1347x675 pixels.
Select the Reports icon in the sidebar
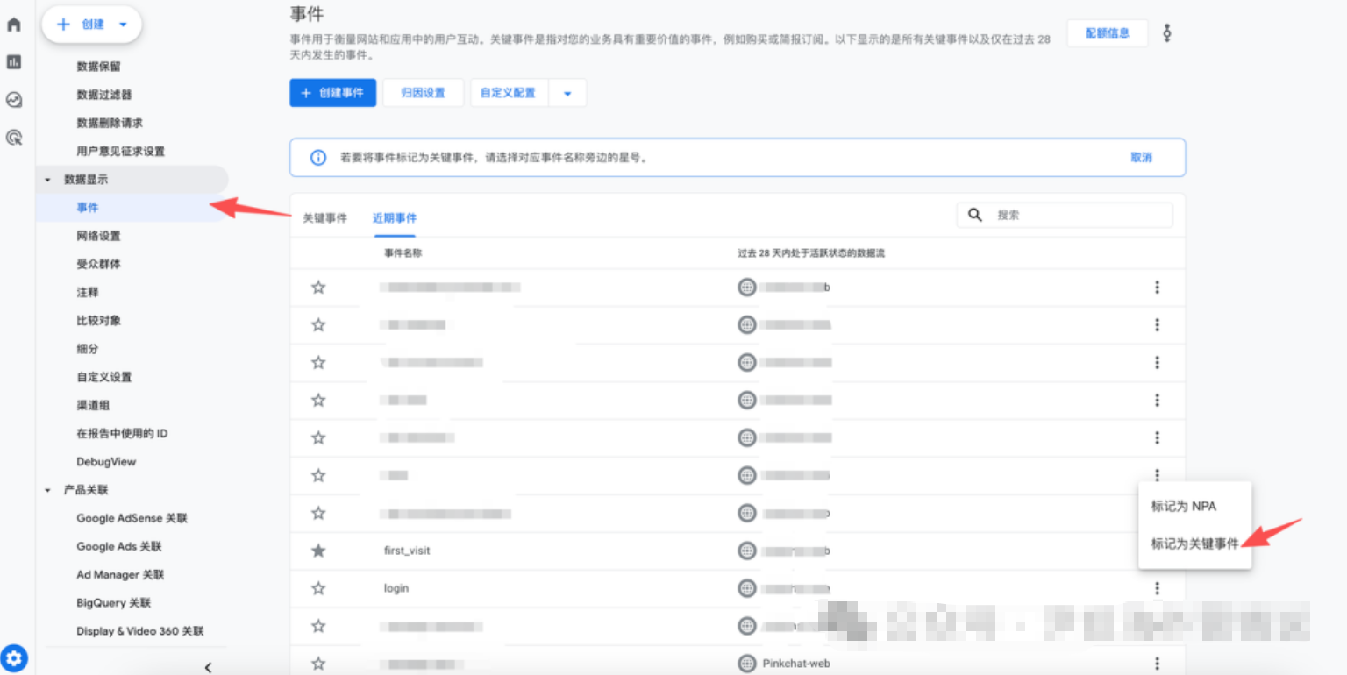point(13,63)
